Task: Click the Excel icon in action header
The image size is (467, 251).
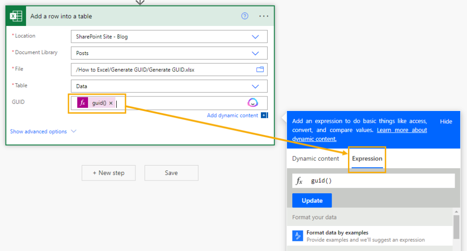Action: (x=16, y=16)
